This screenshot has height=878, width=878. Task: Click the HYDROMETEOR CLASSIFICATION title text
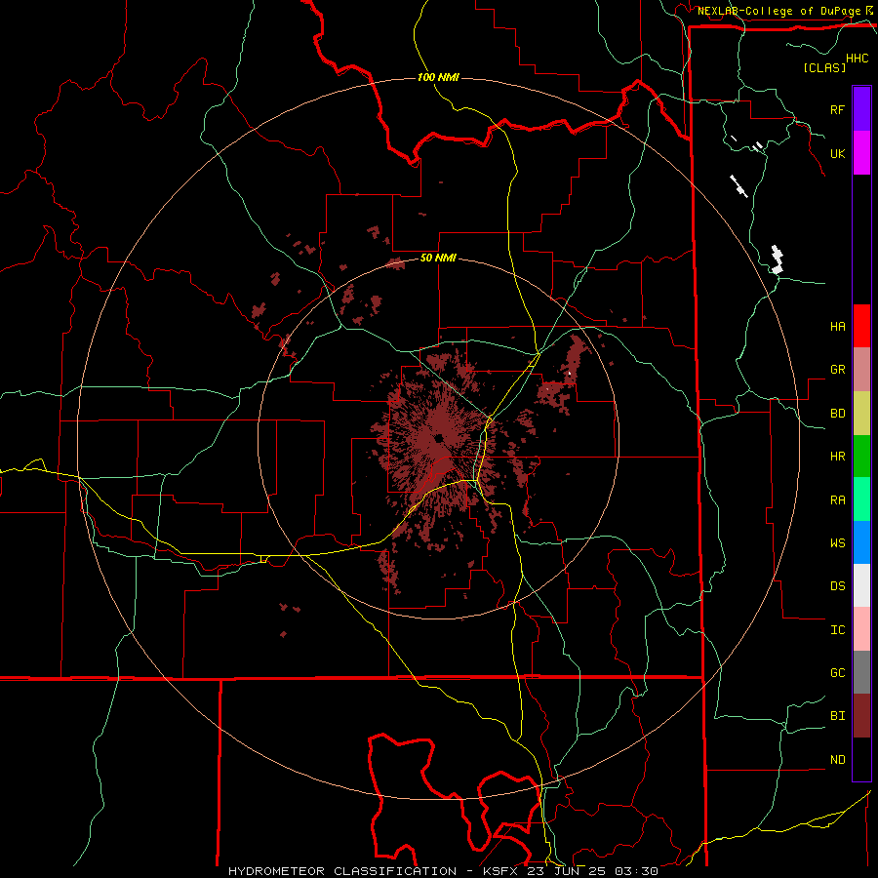coord(342,871)
